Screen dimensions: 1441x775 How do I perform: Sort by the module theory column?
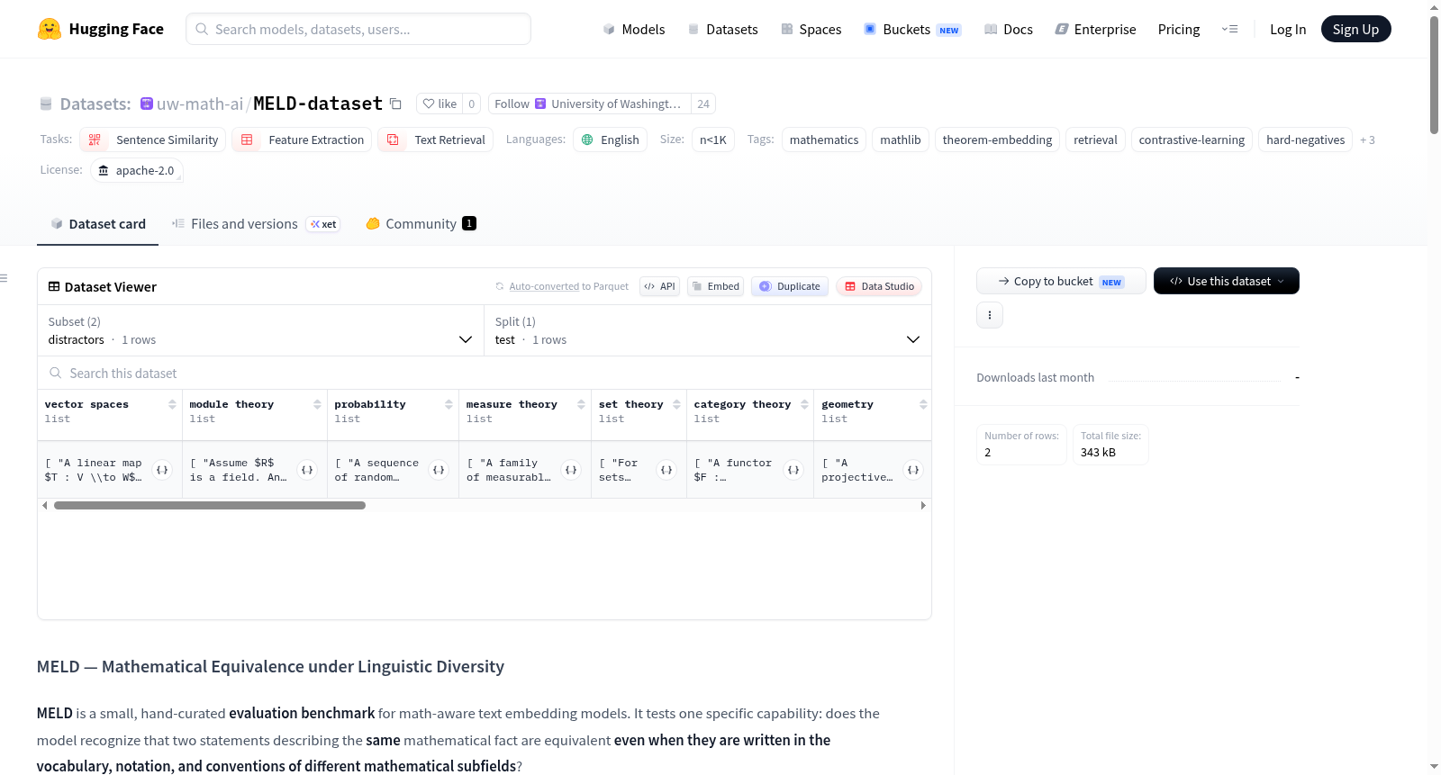[x=317, y=405]
